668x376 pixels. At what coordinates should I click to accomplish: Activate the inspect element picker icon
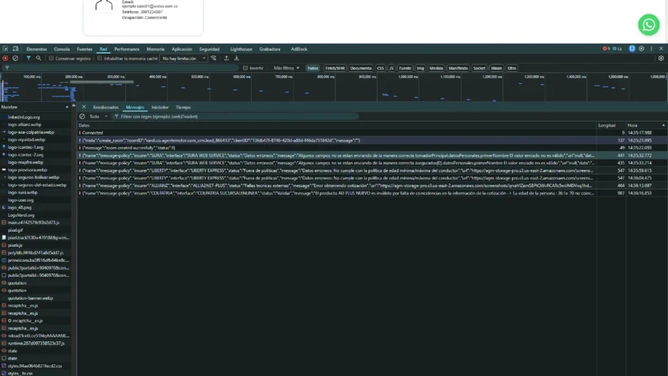5,49
